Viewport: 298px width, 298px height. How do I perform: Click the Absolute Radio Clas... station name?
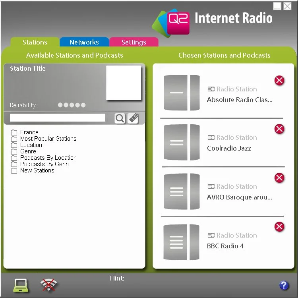coord(240,100)
